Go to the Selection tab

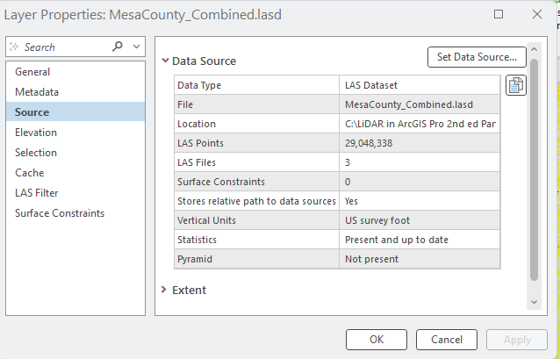coord(75,153)
